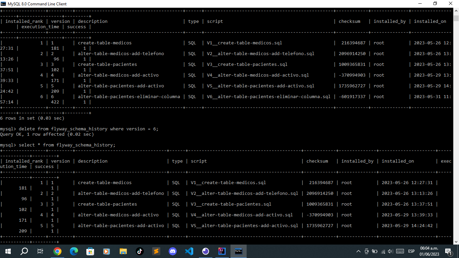Select the MySQL client taskbar button
This screenshot has width=459, height=258.
(x=239, y=251)
